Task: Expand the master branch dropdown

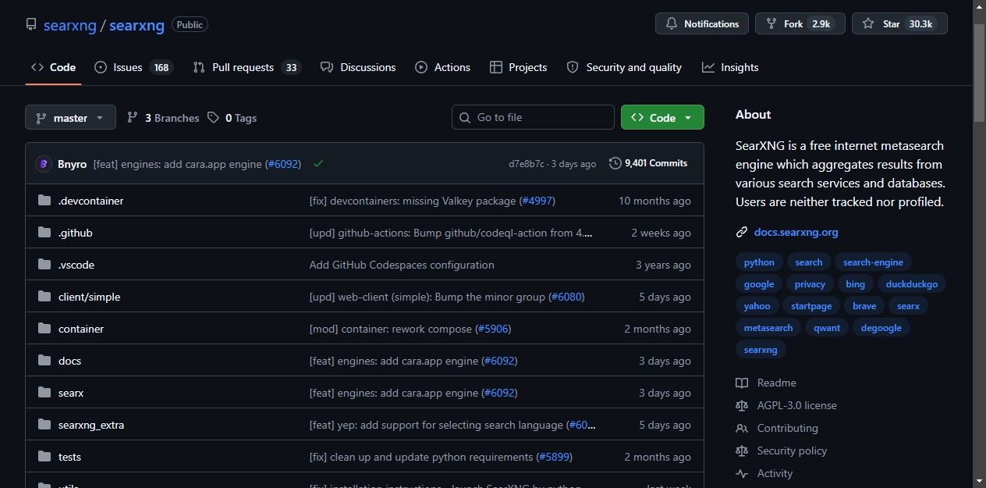Action: tap(70, 117)
